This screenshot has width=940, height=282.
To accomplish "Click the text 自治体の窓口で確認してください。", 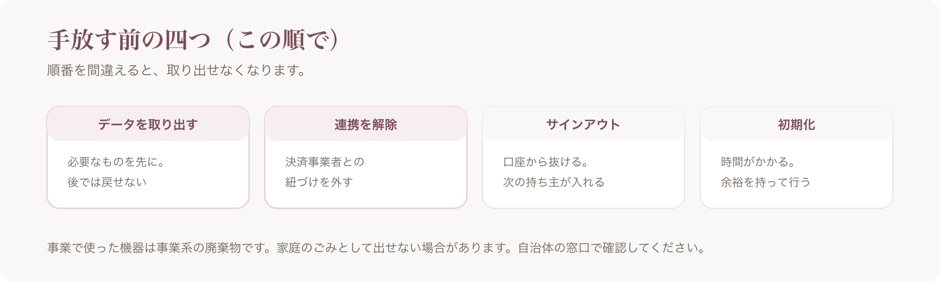I will (612, 248).
